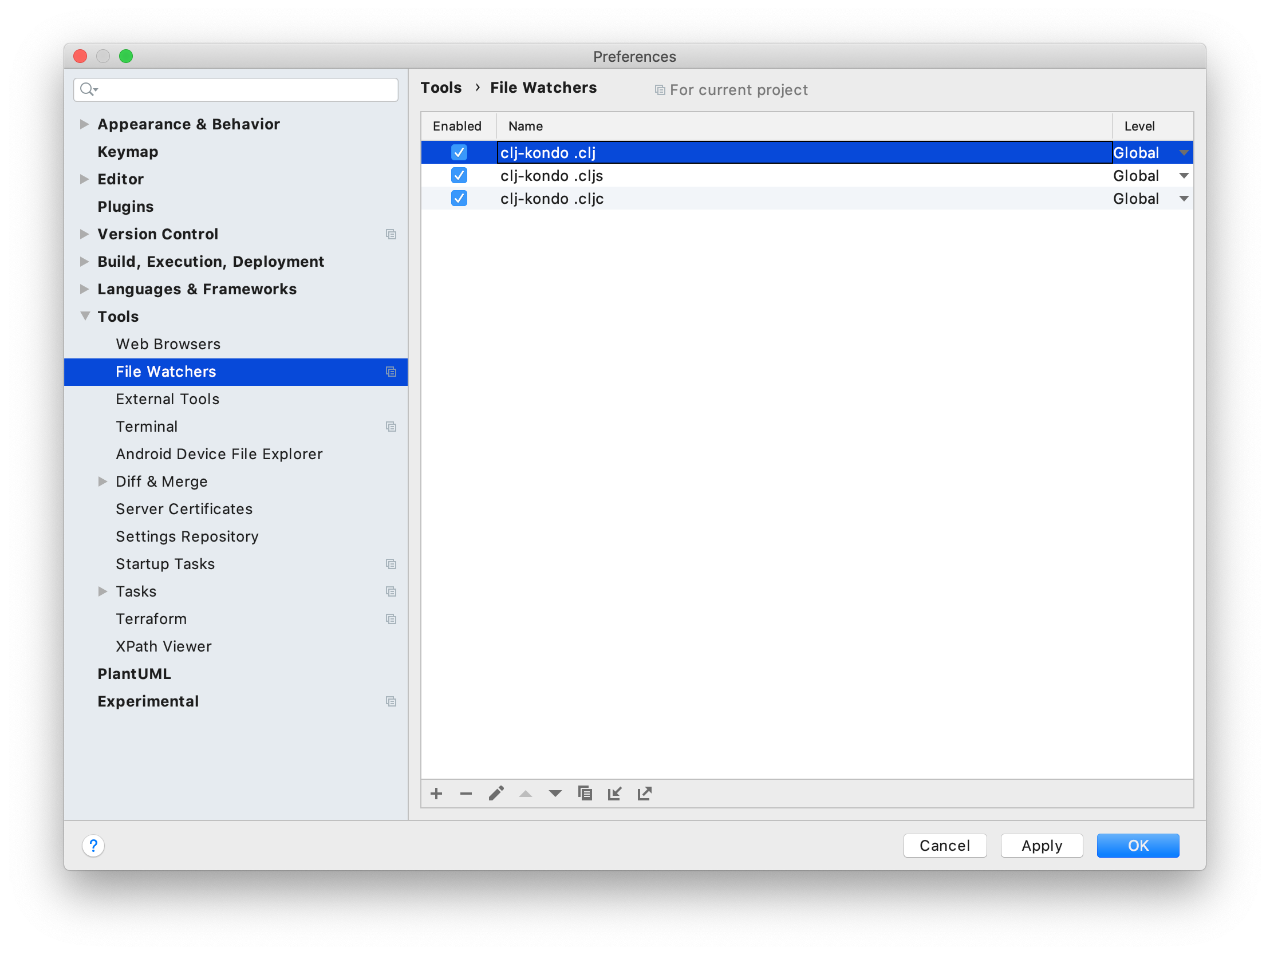Click the Import watchers icon
The width and height of the screenshot is (1270, 955).
(616, 794)
